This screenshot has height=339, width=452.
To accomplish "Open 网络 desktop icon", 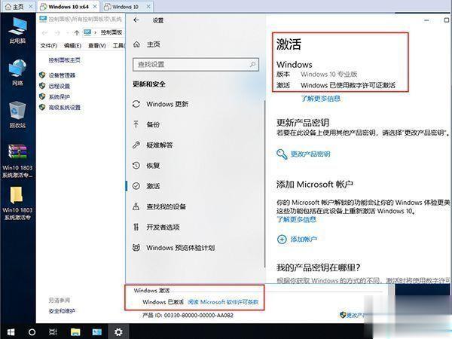I will 17,72.
